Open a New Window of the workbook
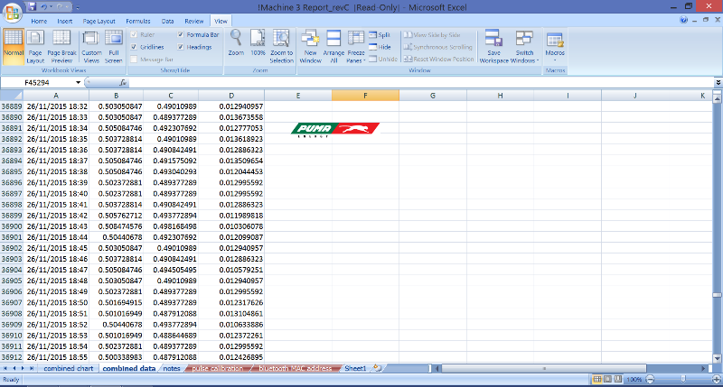Viewport: 723px width, 387px height. point(310,47)
